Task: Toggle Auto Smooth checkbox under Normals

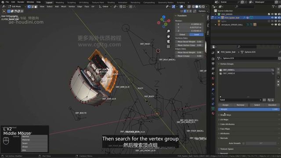Action: coord(243,144)
